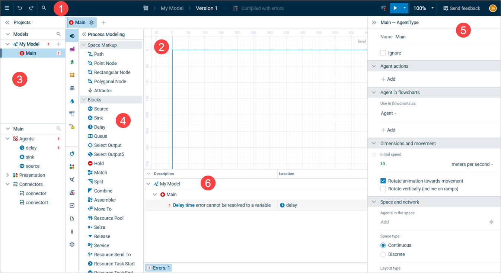The width and height of the screenshot is (501, 273).
Task: Select the Discrete space type
Action: (383, 254)
